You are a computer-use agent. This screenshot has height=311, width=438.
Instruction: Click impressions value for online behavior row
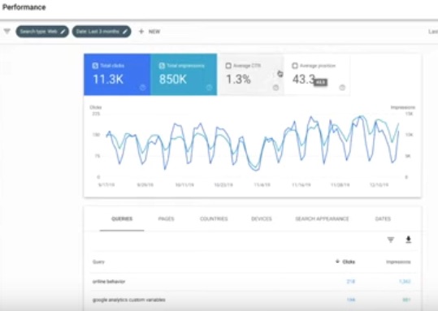(x=405, y=282)
